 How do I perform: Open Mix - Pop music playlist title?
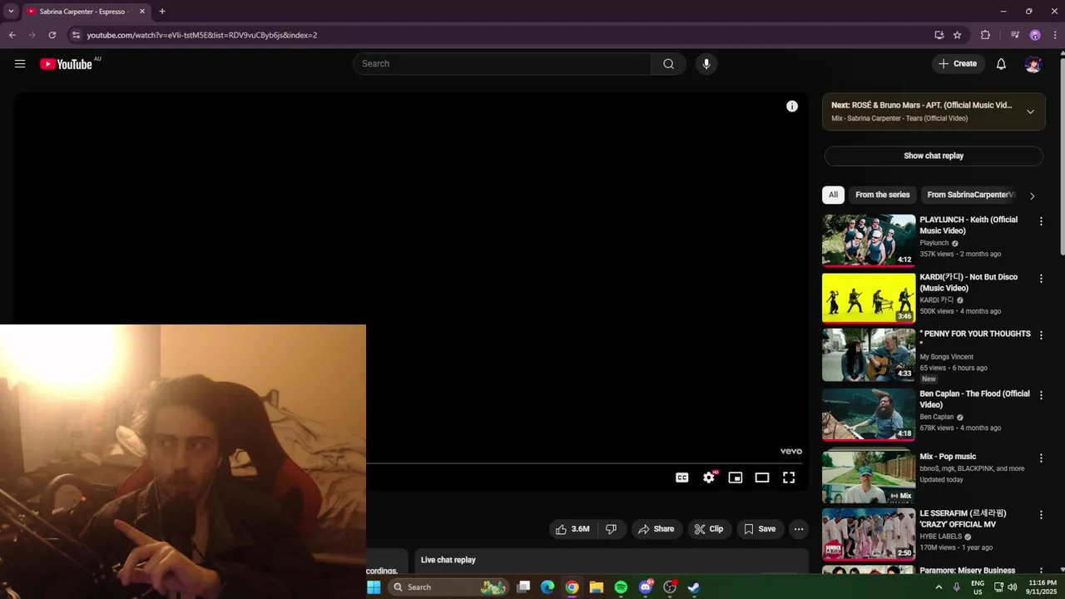[x=948, y=457]
